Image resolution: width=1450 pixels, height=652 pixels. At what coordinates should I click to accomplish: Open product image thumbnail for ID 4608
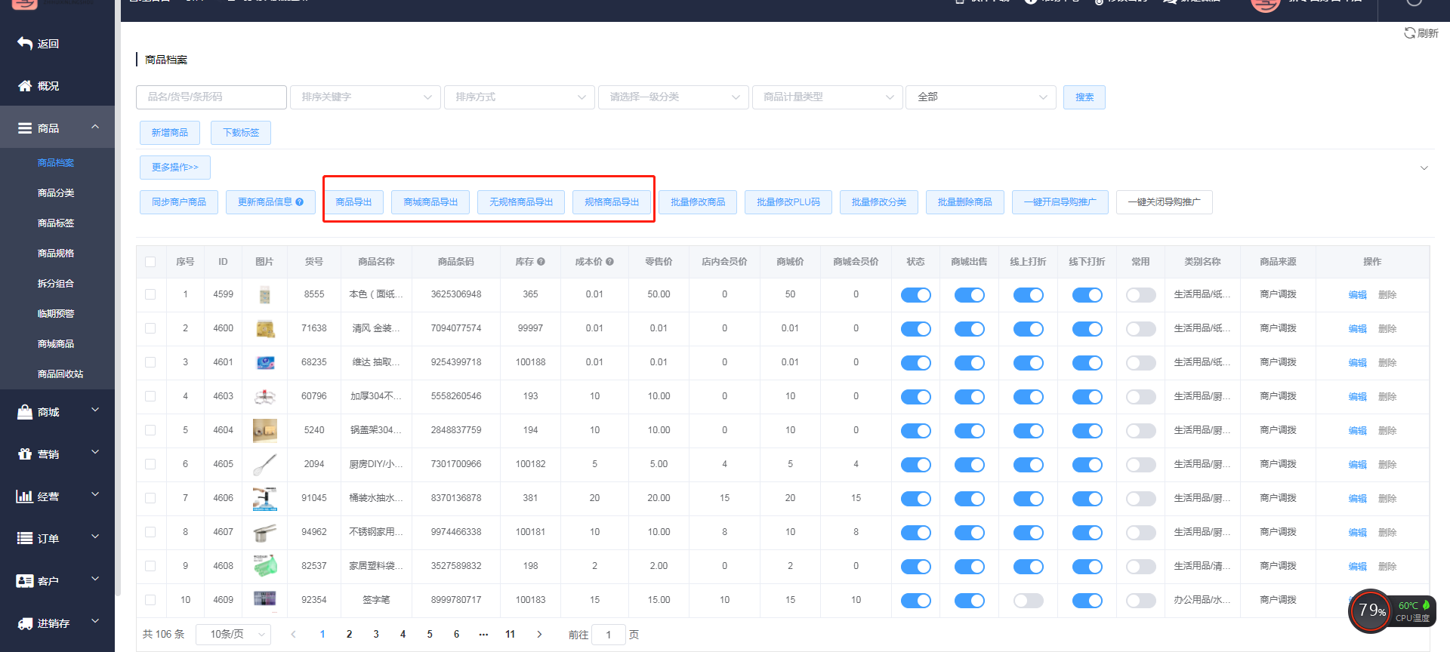264,566
